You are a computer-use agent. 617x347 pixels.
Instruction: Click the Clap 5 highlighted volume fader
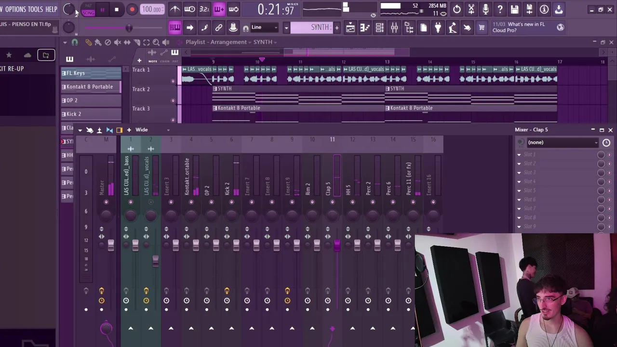click(337, 245)
